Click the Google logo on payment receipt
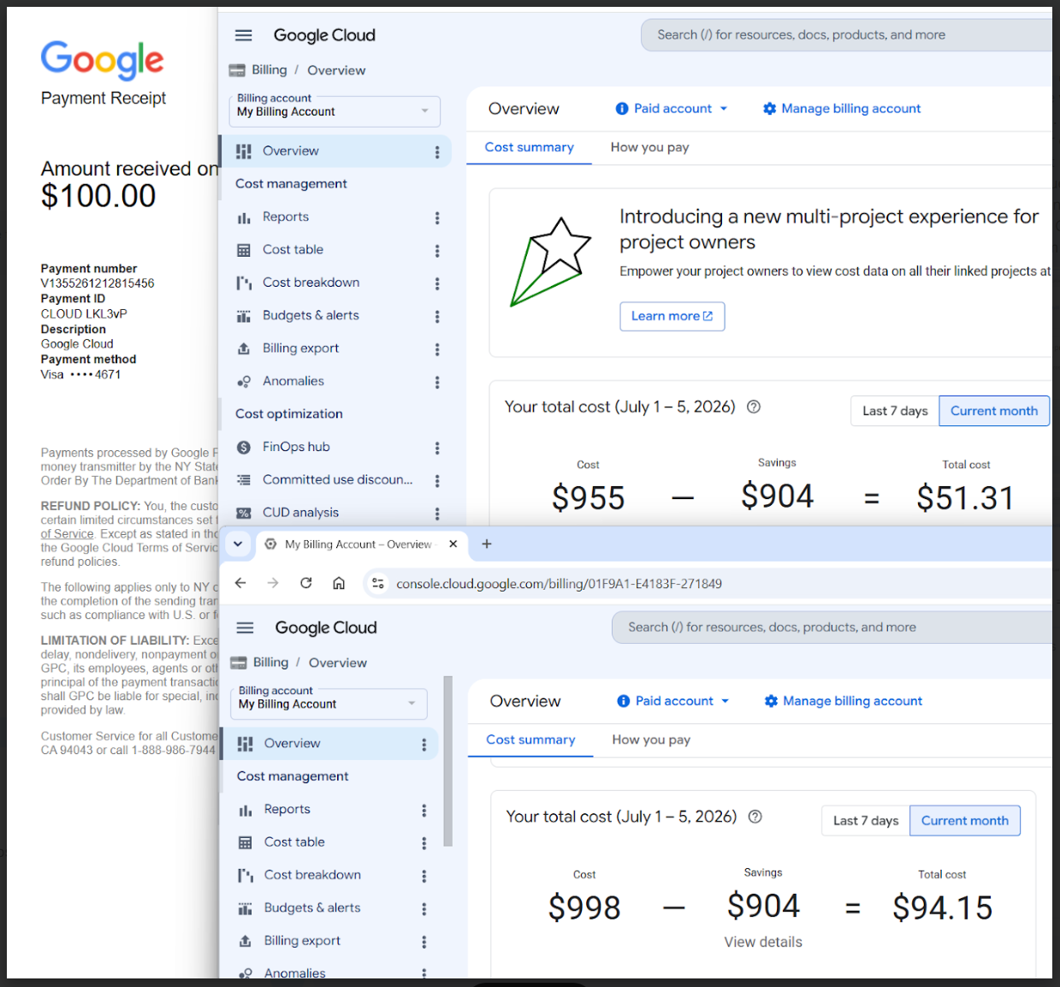 click(x=103, y=60)
